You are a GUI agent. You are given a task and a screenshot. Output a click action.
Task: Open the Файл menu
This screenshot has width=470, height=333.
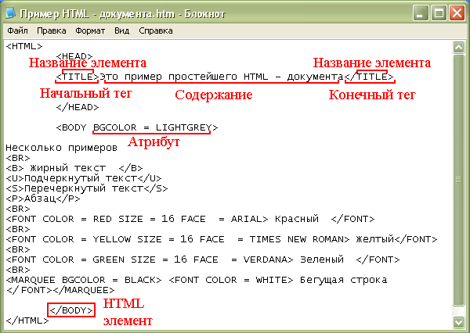17,30
